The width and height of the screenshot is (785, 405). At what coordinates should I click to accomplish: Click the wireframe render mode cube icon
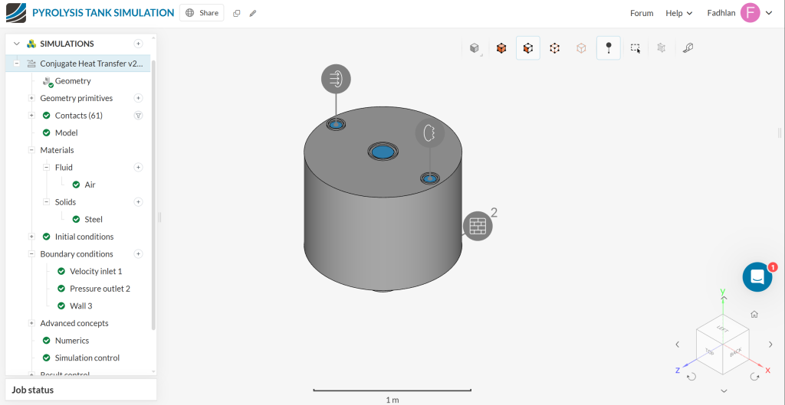coord(554,48)
